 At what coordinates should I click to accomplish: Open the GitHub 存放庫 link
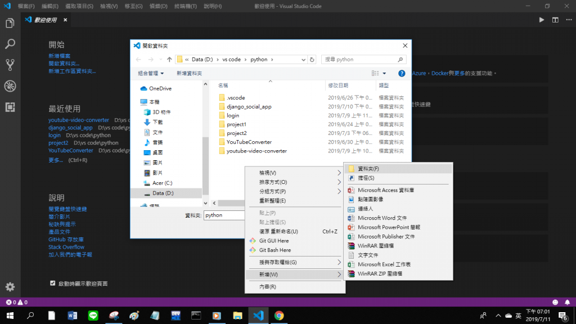pos(66,240)
